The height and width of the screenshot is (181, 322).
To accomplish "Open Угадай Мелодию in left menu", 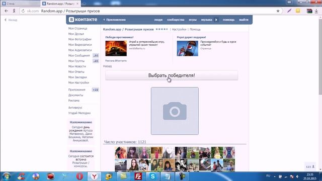I will [79, 113].
